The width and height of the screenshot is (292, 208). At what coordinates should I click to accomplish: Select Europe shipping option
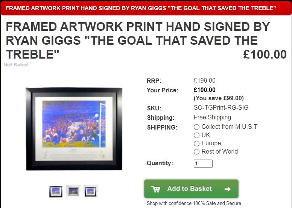click(x=196, y=143)
